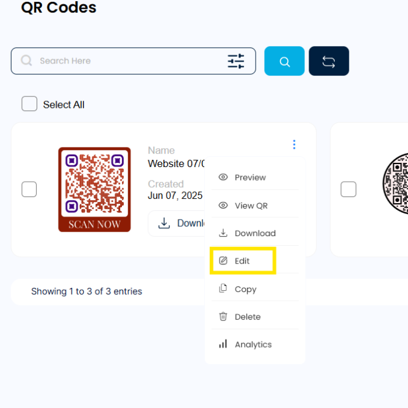Click the eye icon beside Preview
This screenshot has height=408, width=408.
tap(223, 177)
